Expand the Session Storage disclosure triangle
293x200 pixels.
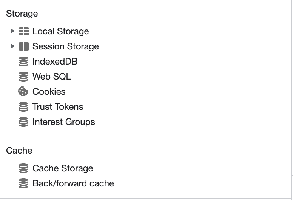pyautogui.click(x=12, y=46)
